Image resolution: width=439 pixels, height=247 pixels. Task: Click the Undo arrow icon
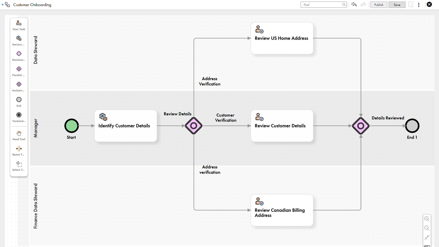(x=354, y=5)
